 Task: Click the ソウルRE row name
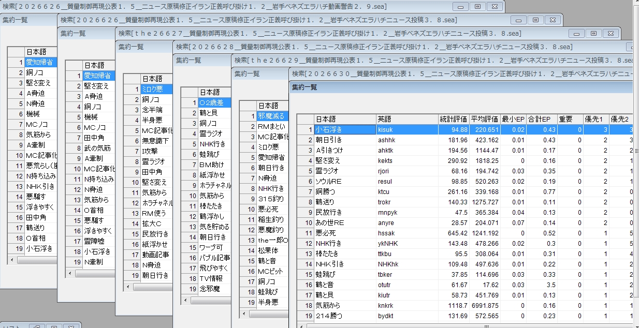click(x=345, y=181)
